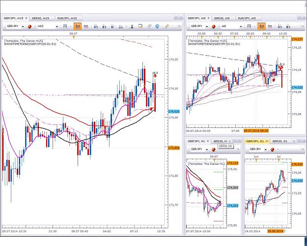The height and width of the screenshot is (246, 307).
Task: Click the red ball icon in H1 chart toolbar
Action: [x=214, y=150]
